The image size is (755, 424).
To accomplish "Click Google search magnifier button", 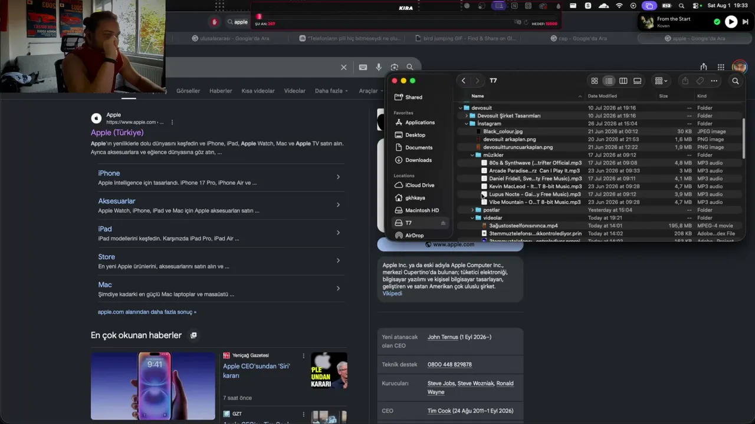I will click(410, 67).
